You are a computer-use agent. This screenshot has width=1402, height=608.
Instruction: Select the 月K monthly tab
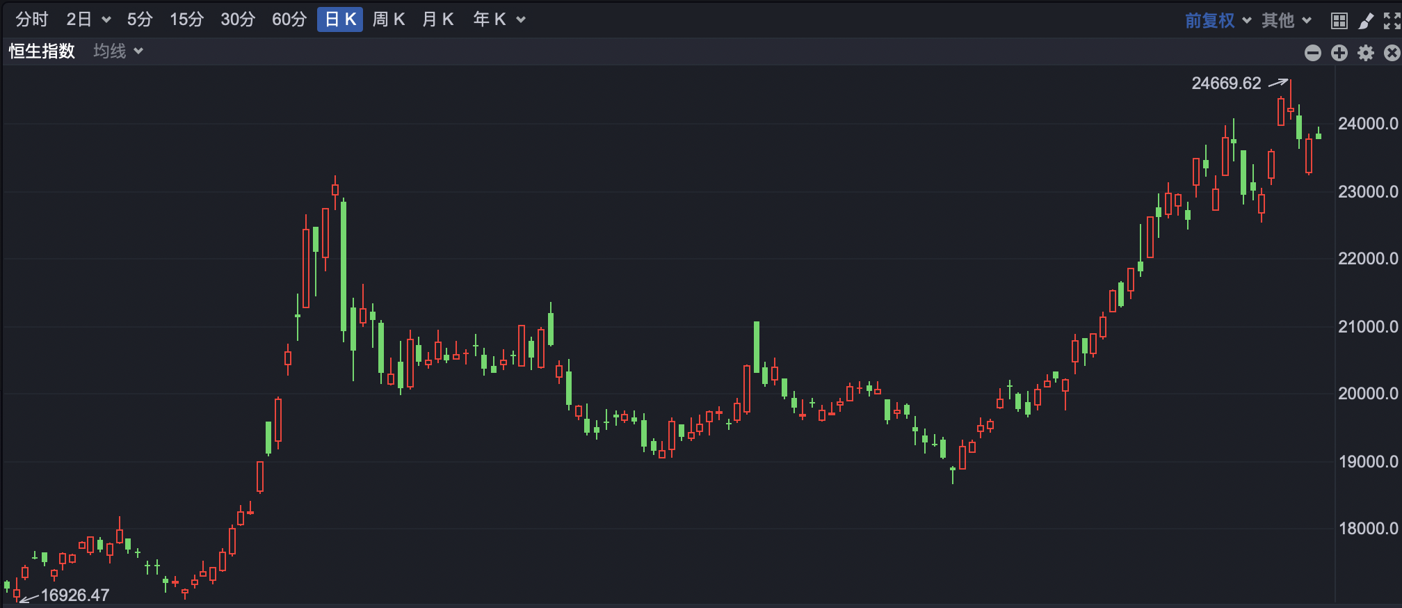point(437,19)
